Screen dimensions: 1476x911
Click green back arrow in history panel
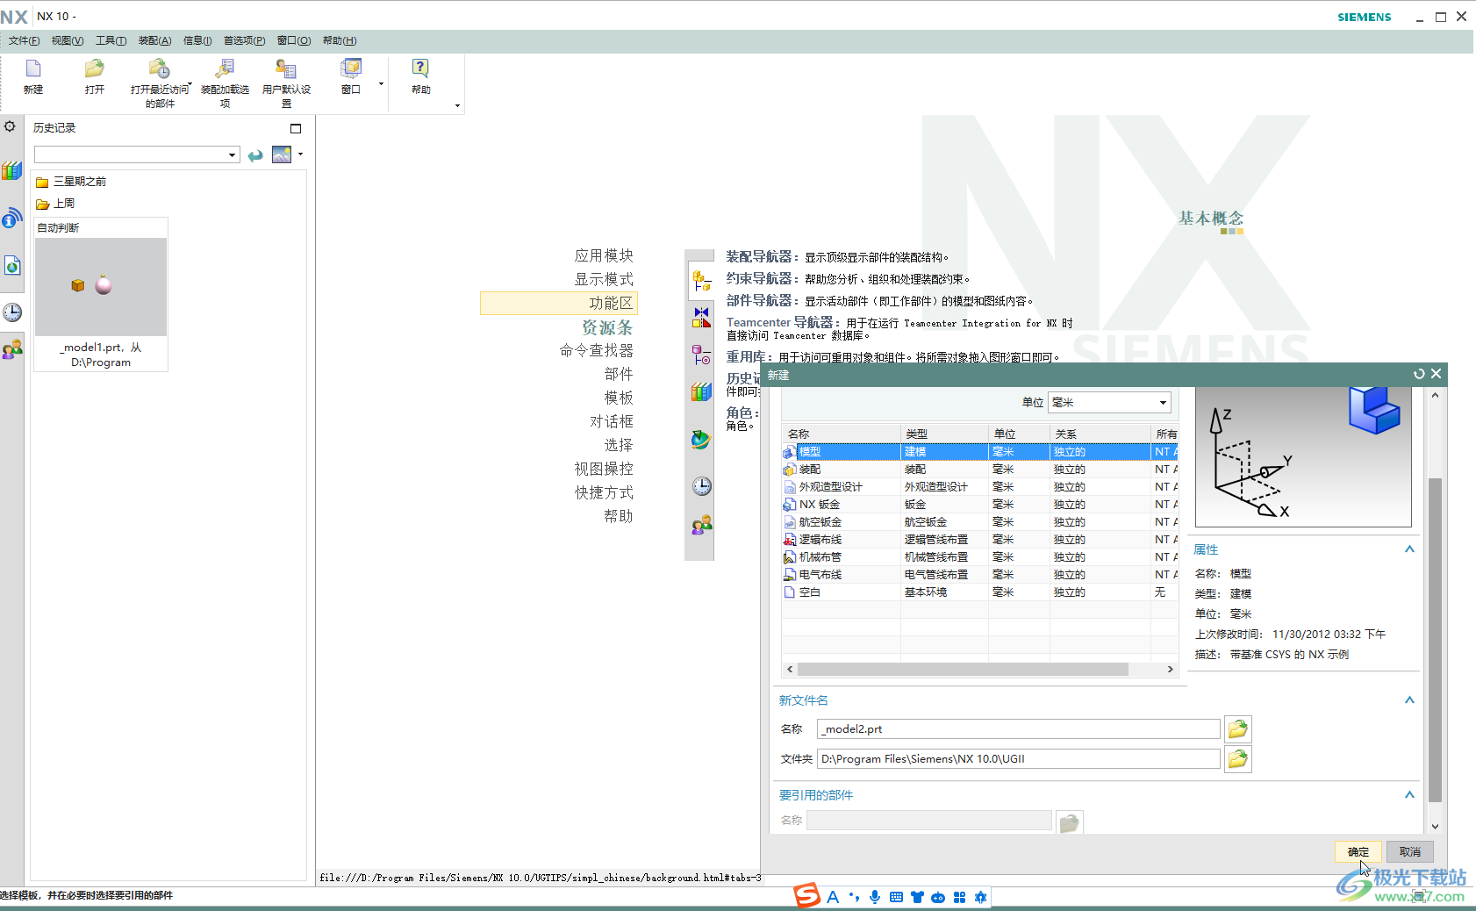tap(255, 155)
